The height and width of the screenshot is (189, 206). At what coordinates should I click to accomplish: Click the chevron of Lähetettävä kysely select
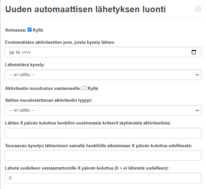[x=197, y=75]
